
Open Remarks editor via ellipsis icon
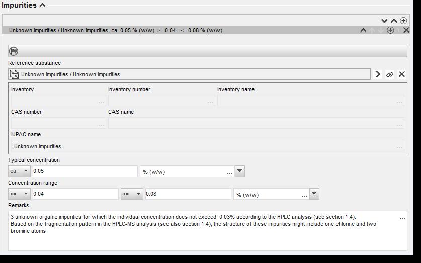402,219
